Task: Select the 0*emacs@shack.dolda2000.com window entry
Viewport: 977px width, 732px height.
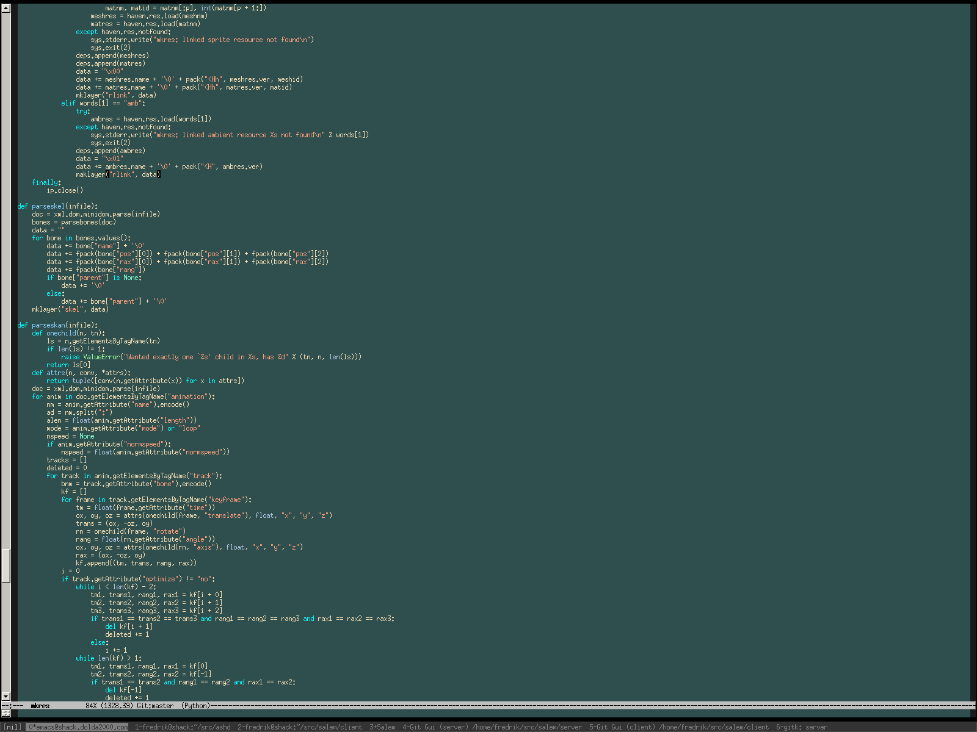Action: 78,727
